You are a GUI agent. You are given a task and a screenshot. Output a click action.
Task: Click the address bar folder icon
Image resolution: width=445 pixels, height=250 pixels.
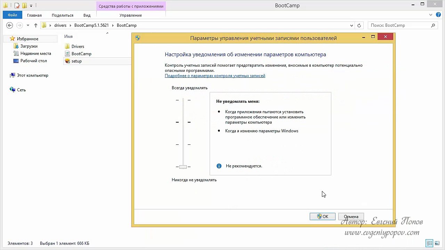(x=44, y=25)
